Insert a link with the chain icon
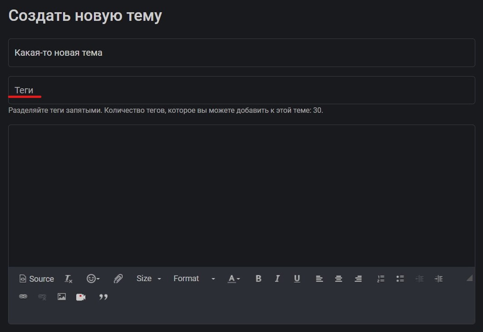The image size is (483, 332). pyautogui.click(x=23, y=297)
